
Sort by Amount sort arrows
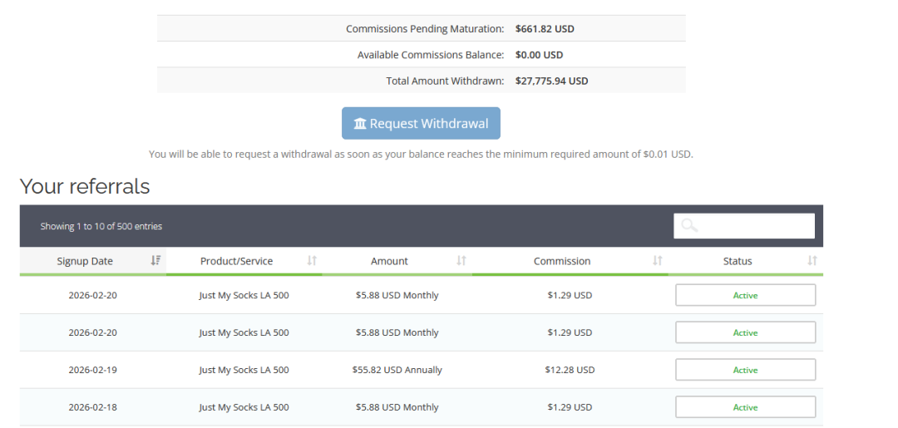pos(461,261)
